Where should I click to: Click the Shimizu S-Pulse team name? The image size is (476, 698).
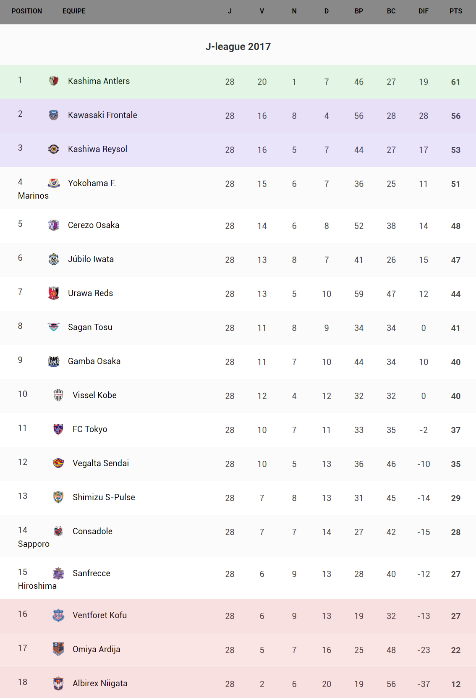point(104,497)
